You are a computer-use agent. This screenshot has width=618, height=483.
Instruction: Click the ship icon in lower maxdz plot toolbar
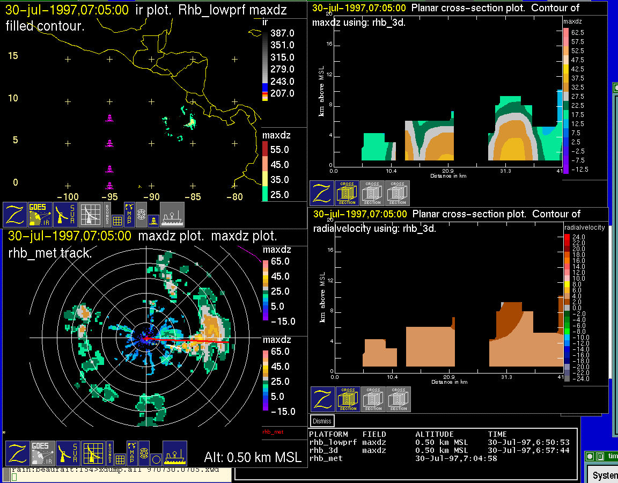[174, 453]
